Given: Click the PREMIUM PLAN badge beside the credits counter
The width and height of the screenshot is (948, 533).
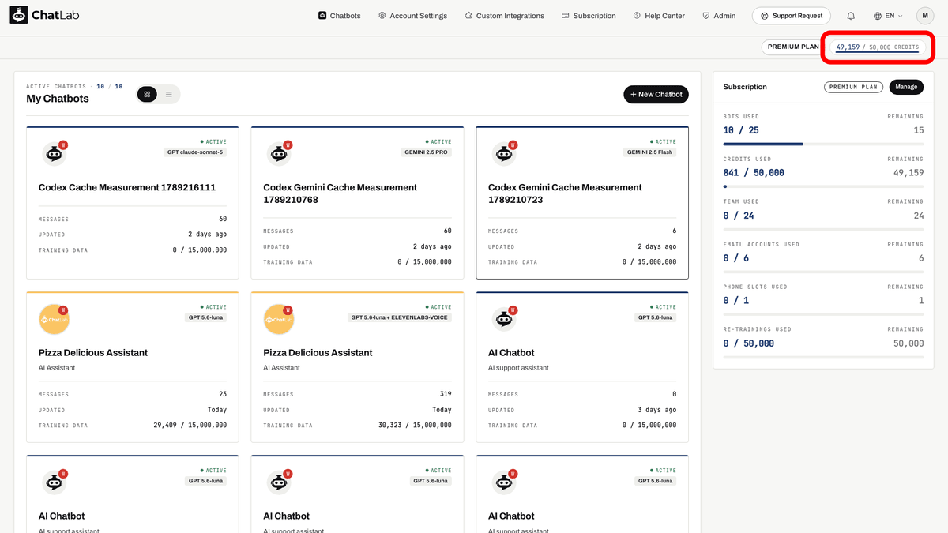Looking at the screenshot, I should pos(792,47).
